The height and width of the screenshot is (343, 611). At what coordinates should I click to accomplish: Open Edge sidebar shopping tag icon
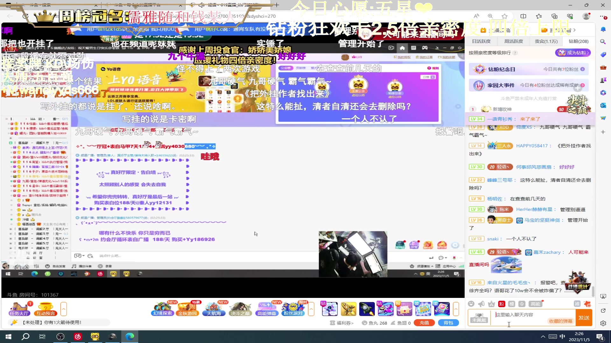603,55
